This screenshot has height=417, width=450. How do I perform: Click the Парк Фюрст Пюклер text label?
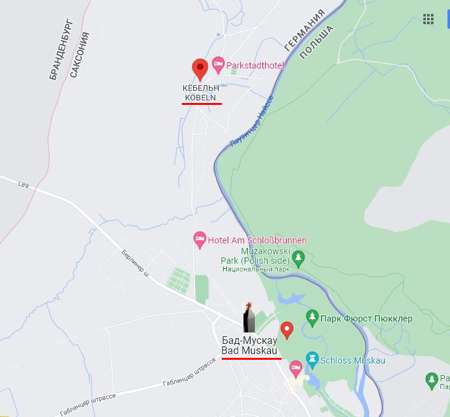click(x=366, y=318)
